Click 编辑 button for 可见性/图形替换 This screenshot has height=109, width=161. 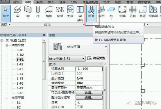coord(89,93)
